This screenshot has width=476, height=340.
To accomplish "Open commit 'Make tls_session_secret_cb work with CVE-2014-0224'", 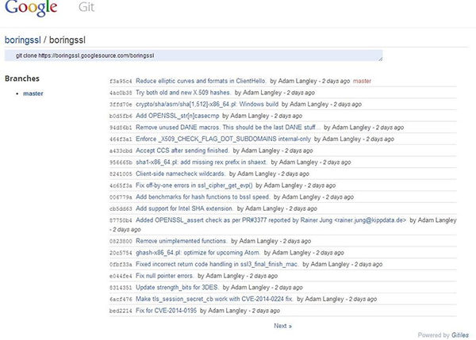I will (214, 299).
